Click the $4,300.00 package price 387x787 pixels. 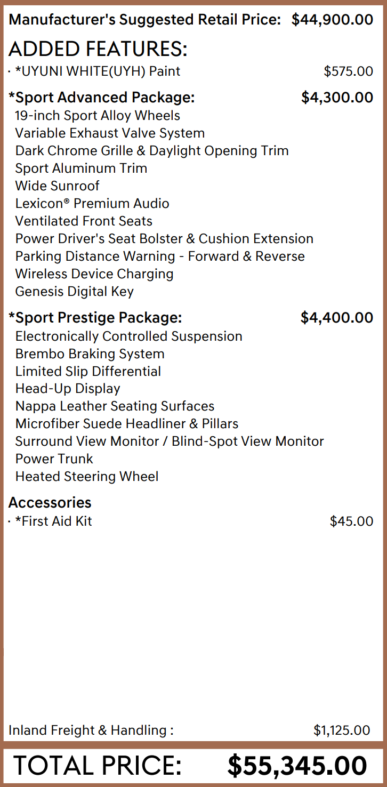[337, 98]
